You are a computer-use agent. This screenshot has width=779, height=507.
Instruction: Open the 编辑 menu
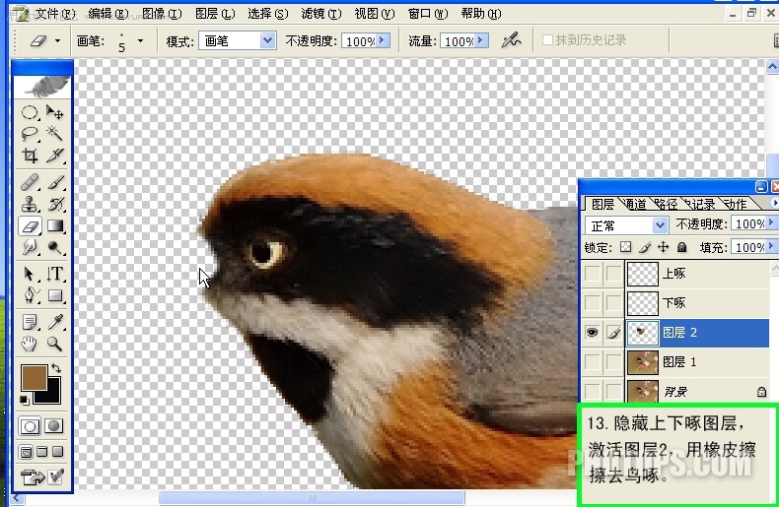(x=107, y=14)
